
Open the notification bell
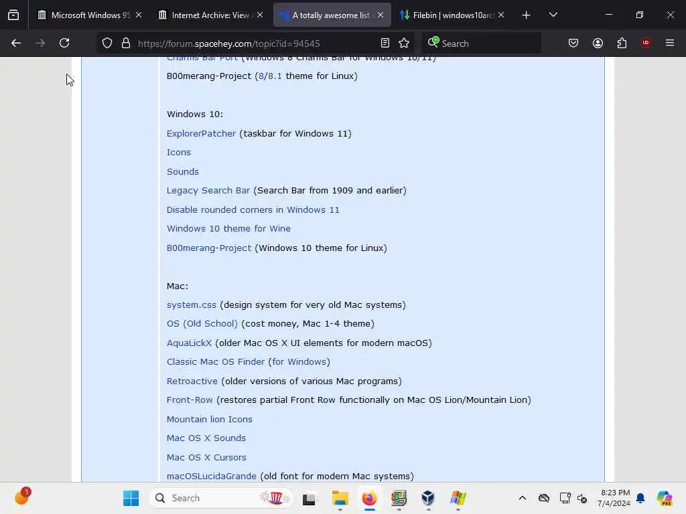pyautogui.click(x=640, y=498)
